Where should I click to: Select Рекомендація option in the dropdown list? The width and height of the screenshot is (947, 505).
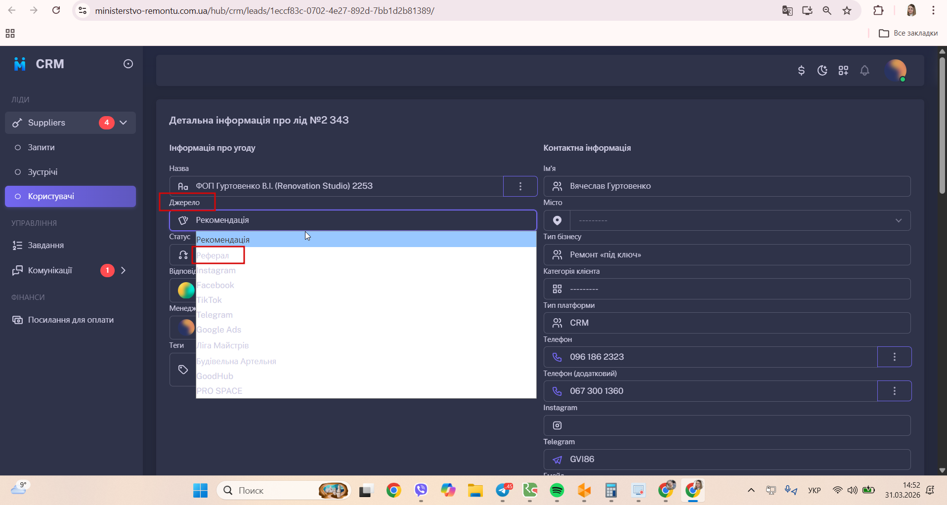(366, 240)
